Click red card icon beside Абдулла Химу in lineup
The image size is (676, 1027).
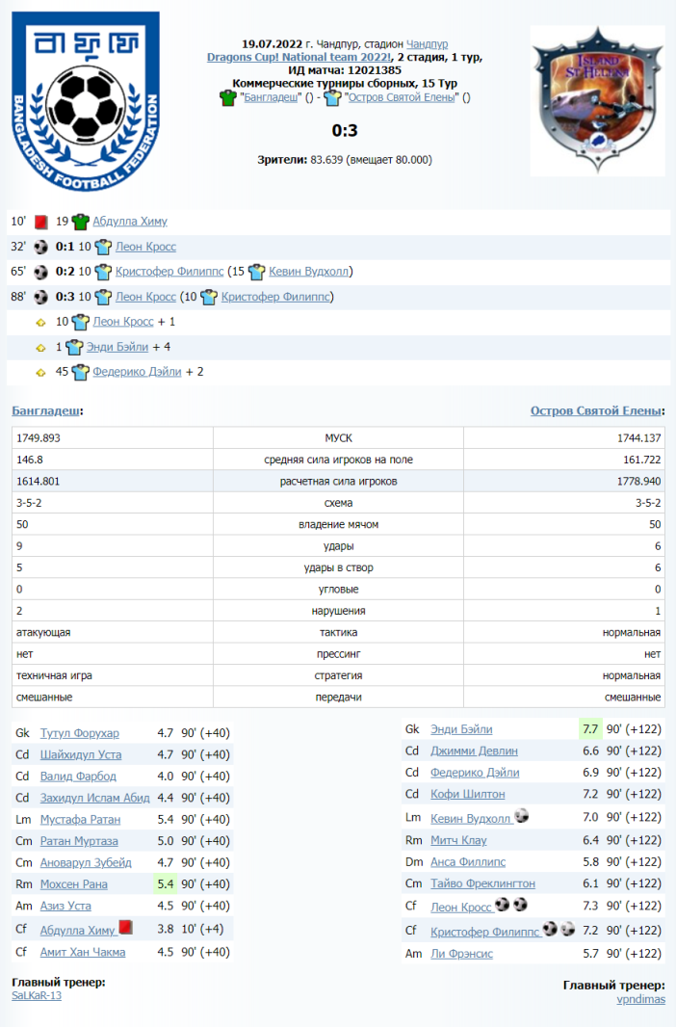pos(125,928)
